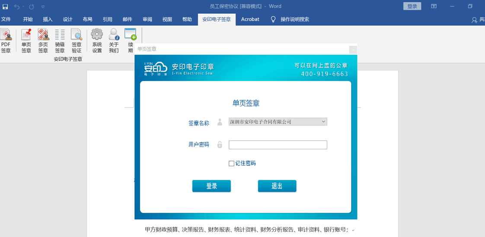Switch to the 开始 tab

(28, 19)
